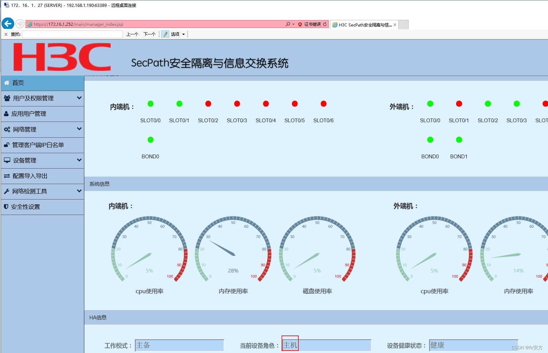Open 安全性设置 in the sidebar

43,207
